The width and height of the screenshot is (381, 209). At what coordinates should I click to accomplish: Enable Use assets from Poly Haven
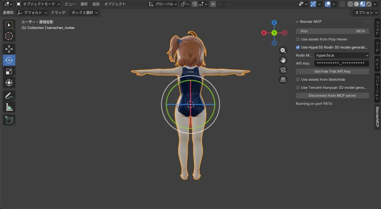point(298,39)
